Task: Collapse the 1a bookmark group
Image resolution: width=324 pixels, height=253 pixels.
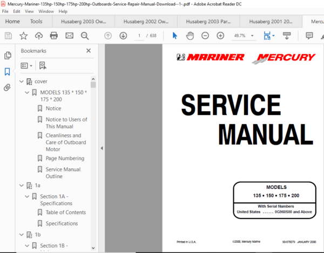Action: click(22, 186)
